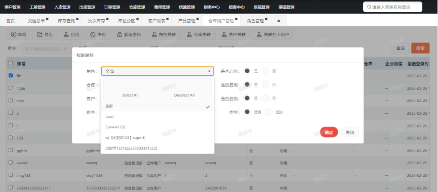
Task: Open the 报表中心 top menu
Action: pos(236,7)
